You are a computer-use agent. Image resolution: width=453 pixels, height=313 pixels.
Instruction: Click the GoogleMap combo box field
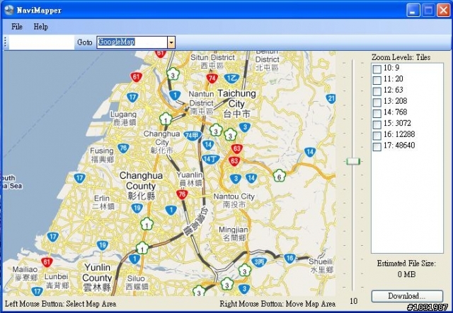pos(132,42)
